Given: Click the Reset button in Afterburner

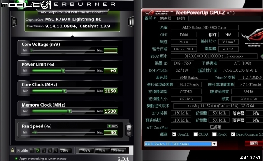Looking at the screenshot, I should point(102,150).
